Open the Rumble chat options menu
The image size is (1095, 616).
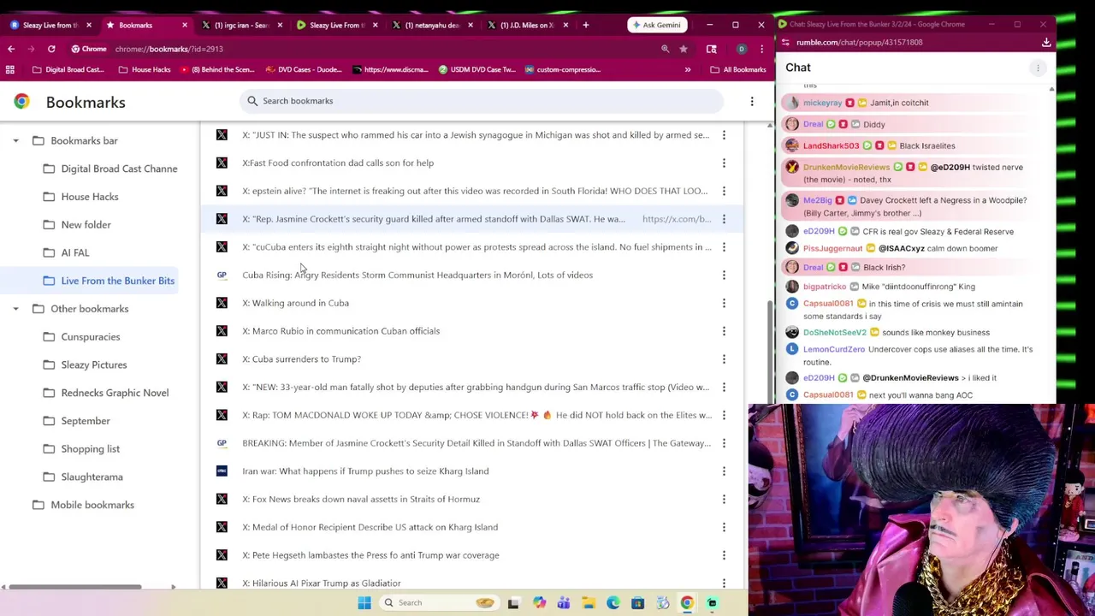[1038, 68]
